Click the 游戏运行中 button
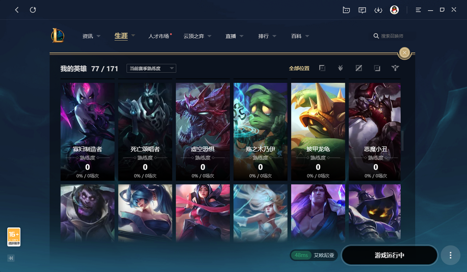The width and height of the screenshot is (467, 272). pos(389,255)
